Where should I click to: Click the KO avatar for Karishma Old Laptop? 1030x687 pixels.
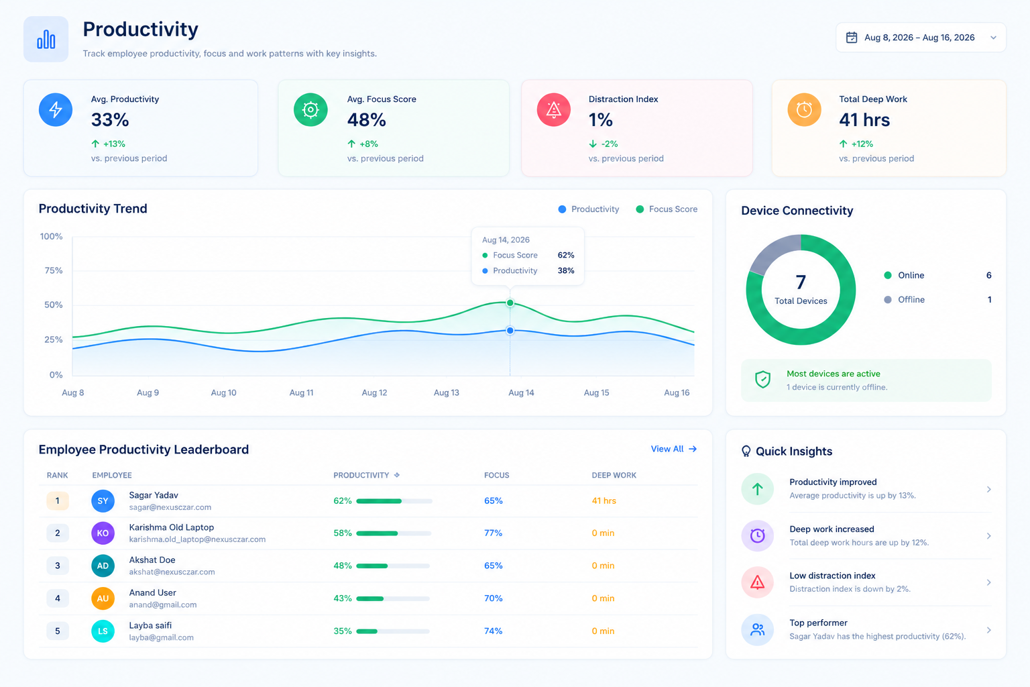(103, 533)
